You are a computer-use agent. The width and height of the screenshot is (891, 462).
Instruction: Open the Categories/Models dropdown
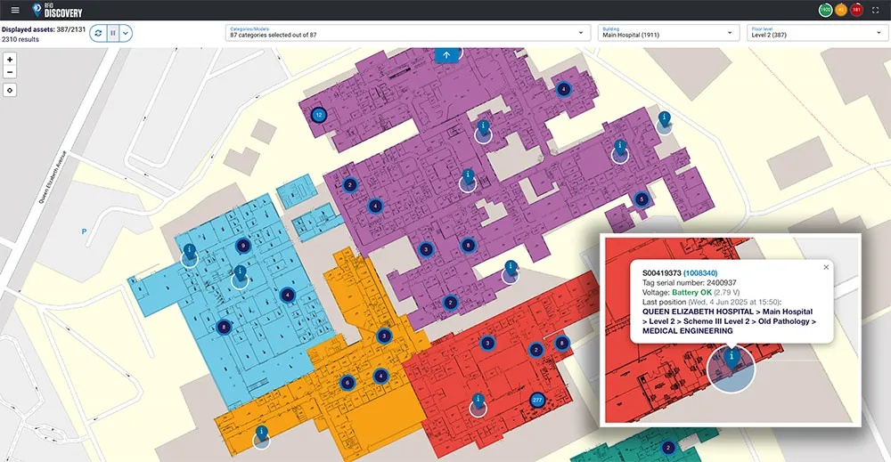click(x=407, y=32)
